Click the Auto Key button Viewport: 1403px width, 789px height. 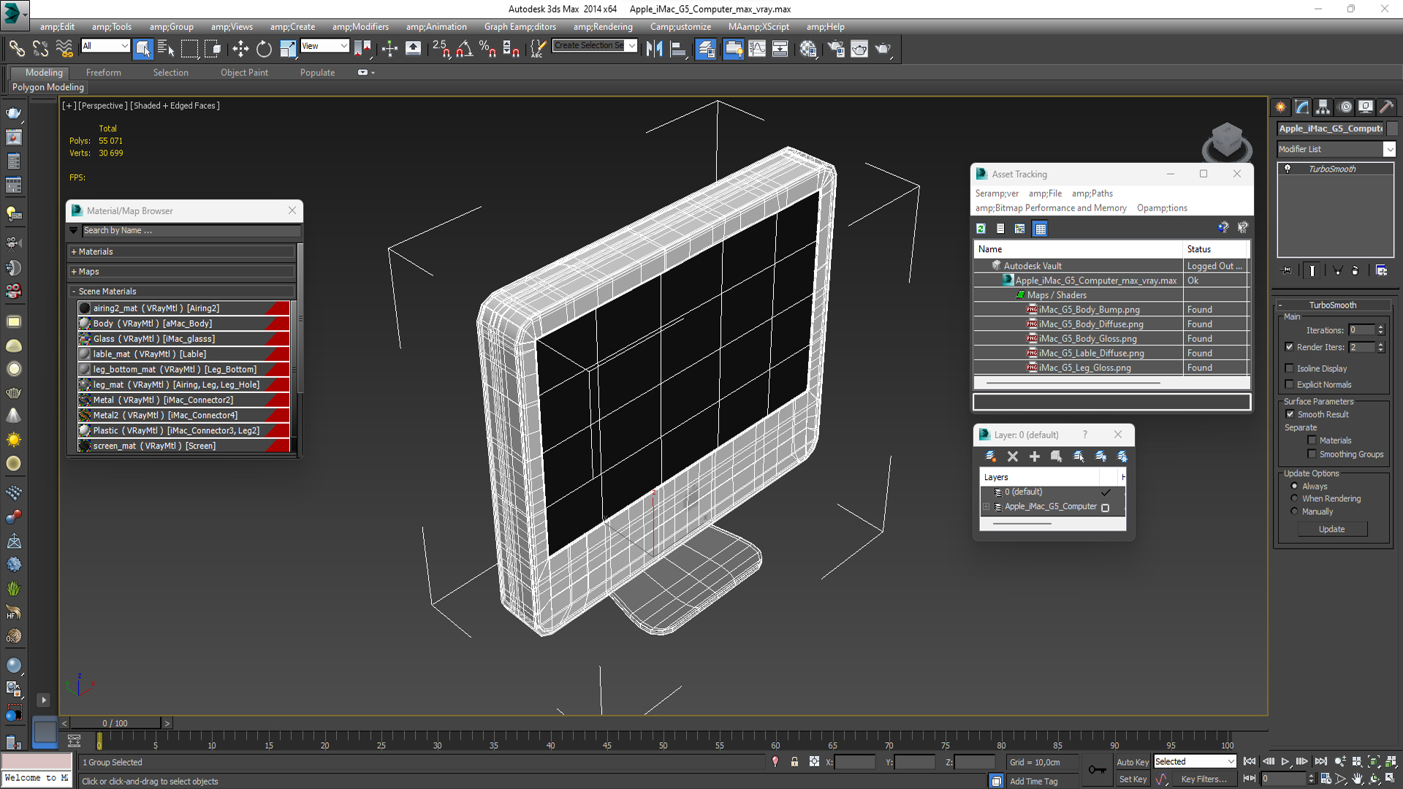coord(1133,762)
